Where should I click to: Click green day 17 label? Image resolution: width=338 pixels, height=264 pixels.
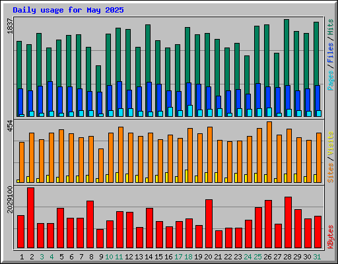[178, 257]
